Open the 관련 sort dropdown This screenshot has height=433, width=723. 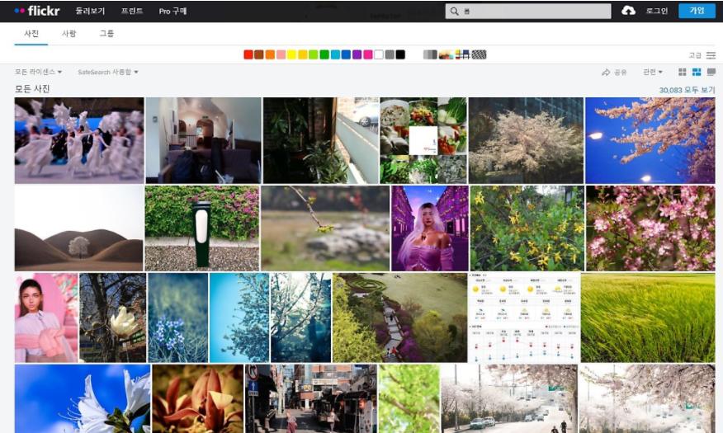[653, 72]
